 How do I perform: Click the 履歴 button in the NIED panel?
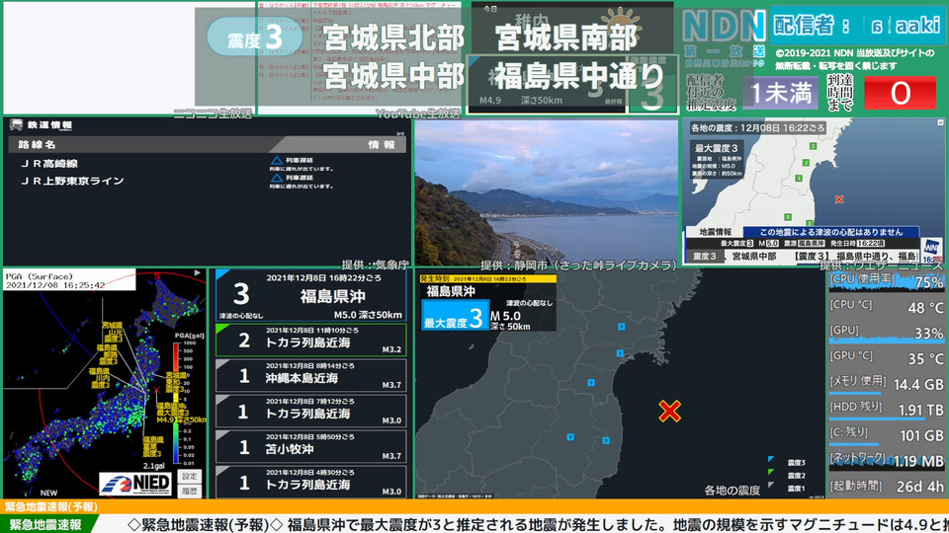click(190, 491)
